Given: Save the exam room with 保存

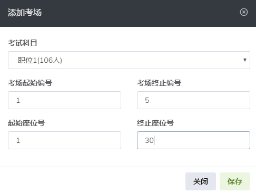Looking at the screenshot, I should click(x=235, y=181).
